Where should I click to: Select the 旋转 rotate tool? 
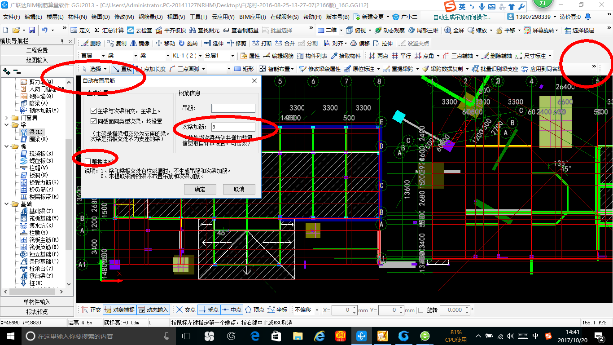tap(188, 43)
